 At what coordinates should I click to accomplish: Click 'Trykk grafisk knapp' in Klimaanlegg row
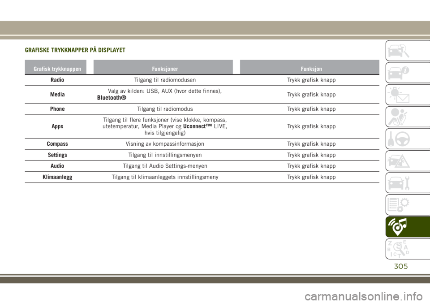(x=311, y=177)
